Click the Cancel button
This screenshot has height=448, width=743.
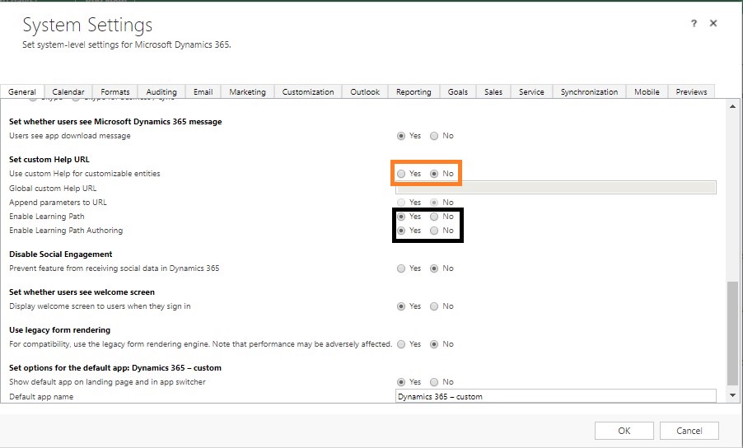pyautogui.click(x=689, y=431)
